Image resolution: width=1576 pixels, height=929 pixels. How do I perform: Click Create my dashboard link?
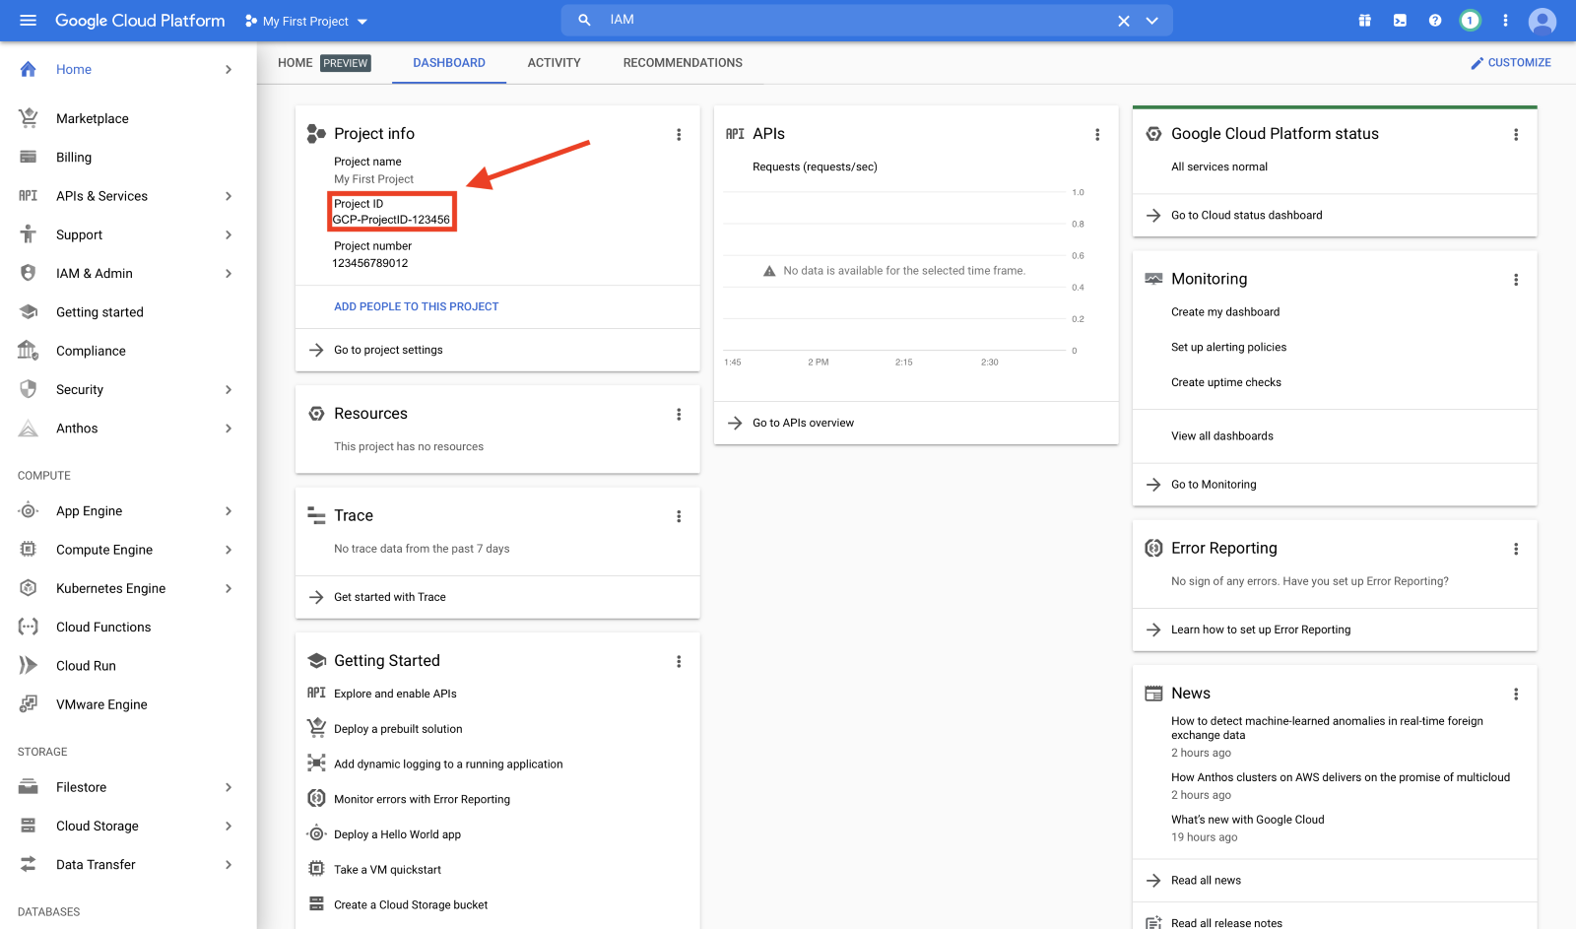1225,312
